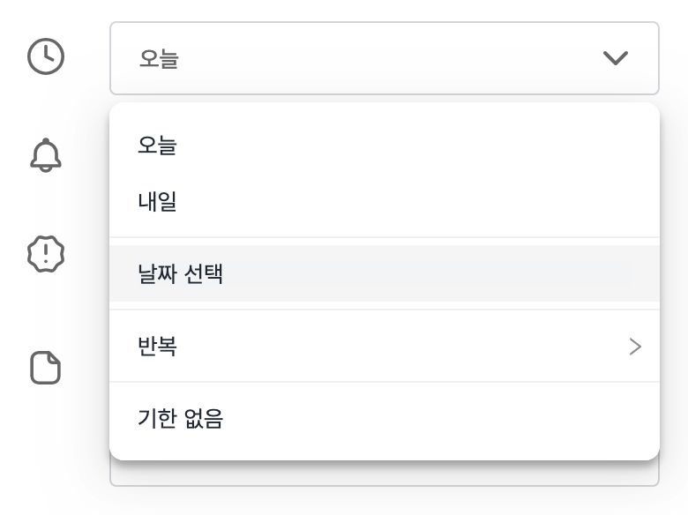Select the priority exclamation badge icon
Image resolution: width=688 pixels, height=515 pixels.
[x=46, y=254]
